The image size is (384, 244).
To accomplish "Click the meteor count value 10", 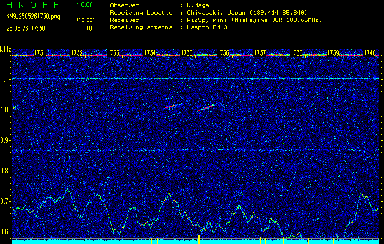I will [x=89, y=29].
